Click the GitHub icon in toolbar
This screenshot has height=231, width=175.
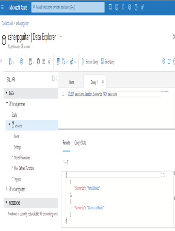[x=38, y=61]
